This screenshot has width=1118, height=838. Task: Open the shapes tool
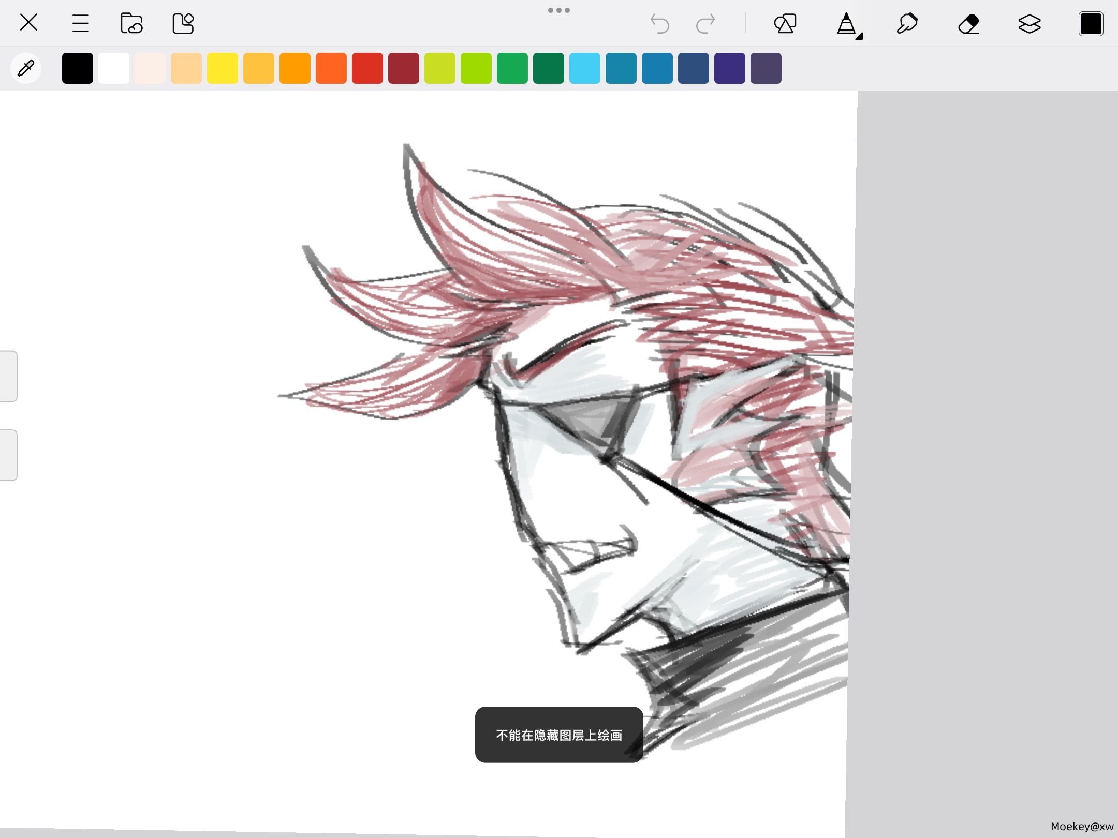tap(785, 24)
